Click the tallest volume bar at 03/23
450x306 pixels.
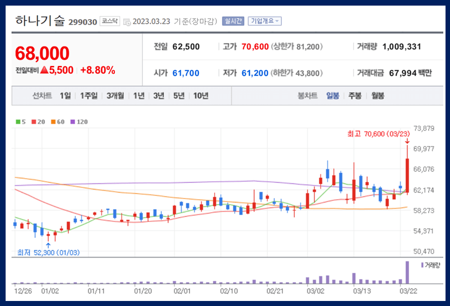(407, 272)
